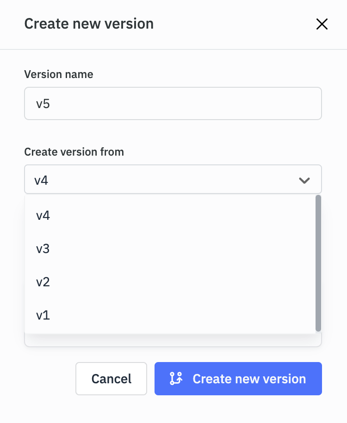Click the branch icon on the blue button
The image size is (347, 423).
tap(176, 379)
